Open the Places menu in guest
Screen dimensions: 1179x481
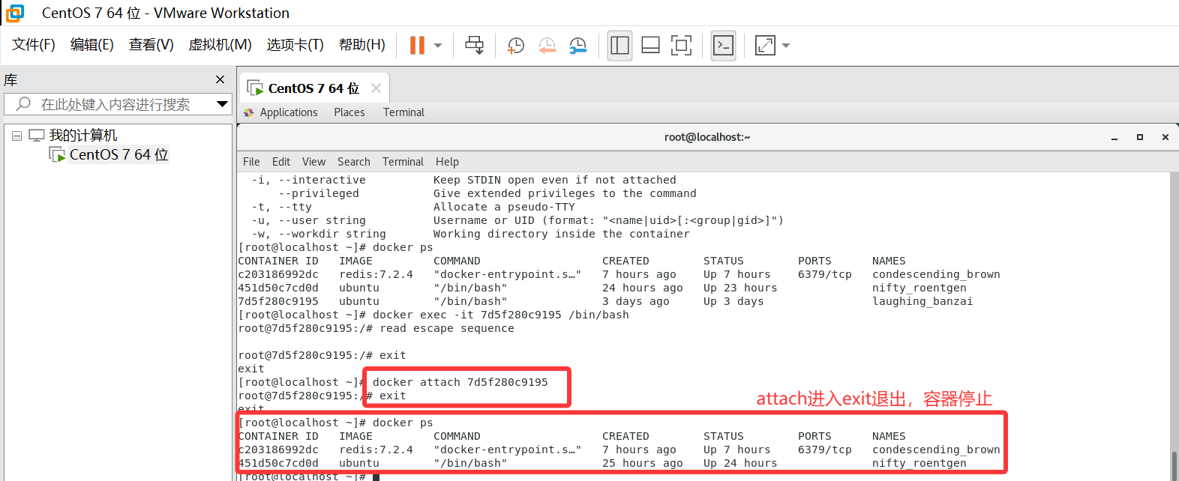click(x=349, y=112)
